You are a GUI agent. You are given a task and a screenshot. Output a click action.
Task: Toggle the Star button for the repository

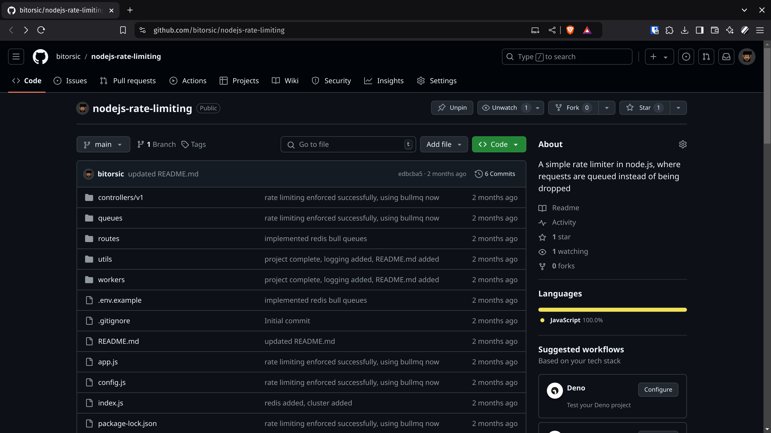click(x=644, y=107)
